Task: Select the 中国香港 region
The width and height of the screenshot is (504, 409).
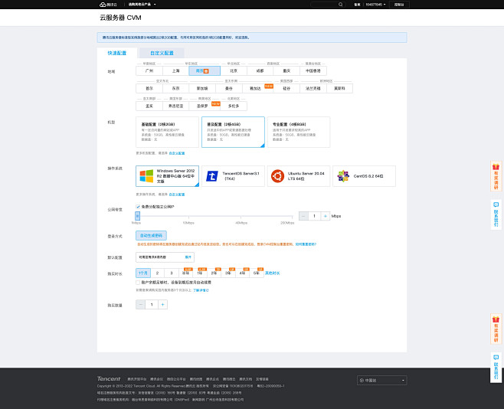Action: pyautogui.click(x=313, y=70)
